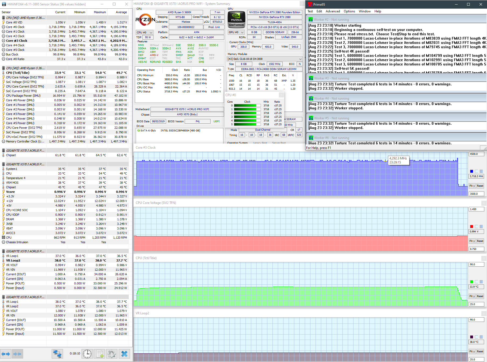Click the CPU (Tctl/Tdie) thermometer icon
Image resolution: width=487 pixels, height=362 pixels.
point(3,73)
